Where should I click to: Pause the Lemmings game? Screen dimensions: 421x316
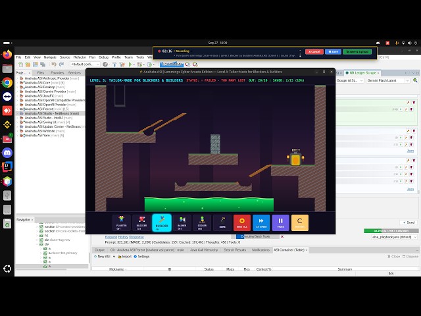tap(281, 223)
